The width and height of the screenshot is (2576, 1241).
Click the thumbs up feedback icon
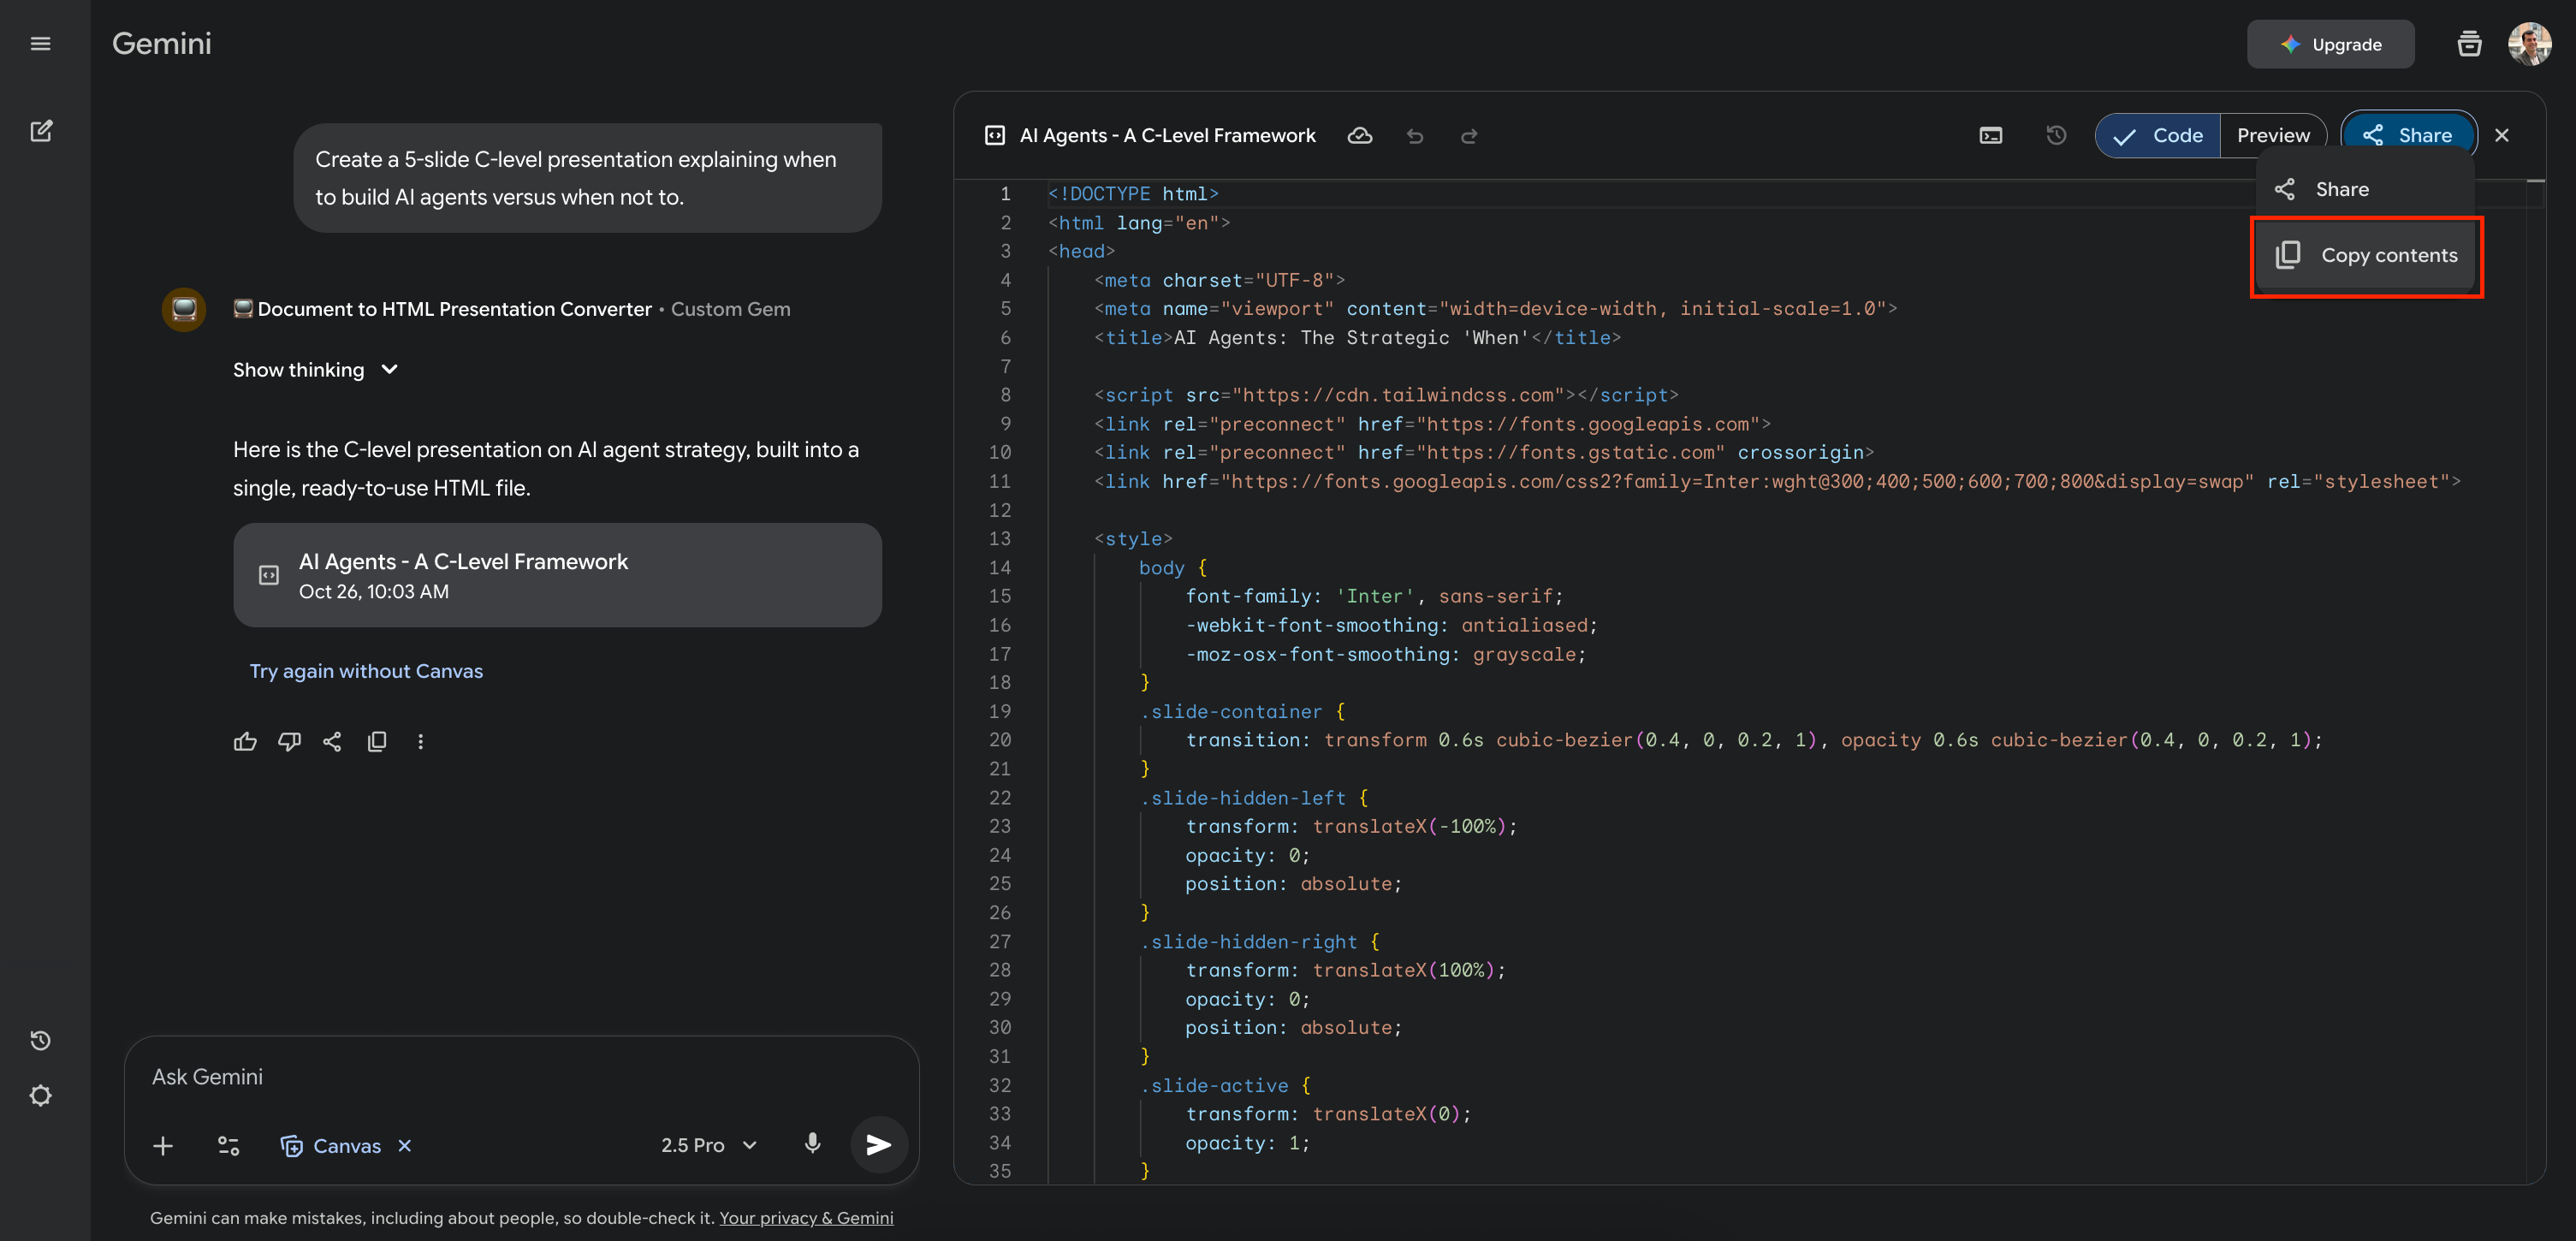(x=245, y=741)
